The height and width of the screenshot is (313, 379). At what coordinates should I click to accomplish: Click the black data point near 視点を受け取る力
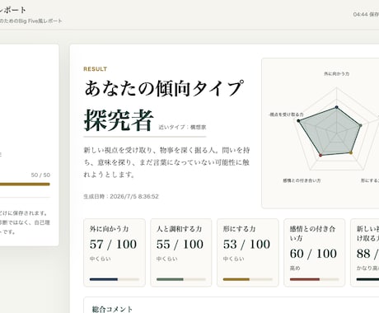(x=299, y=120)
